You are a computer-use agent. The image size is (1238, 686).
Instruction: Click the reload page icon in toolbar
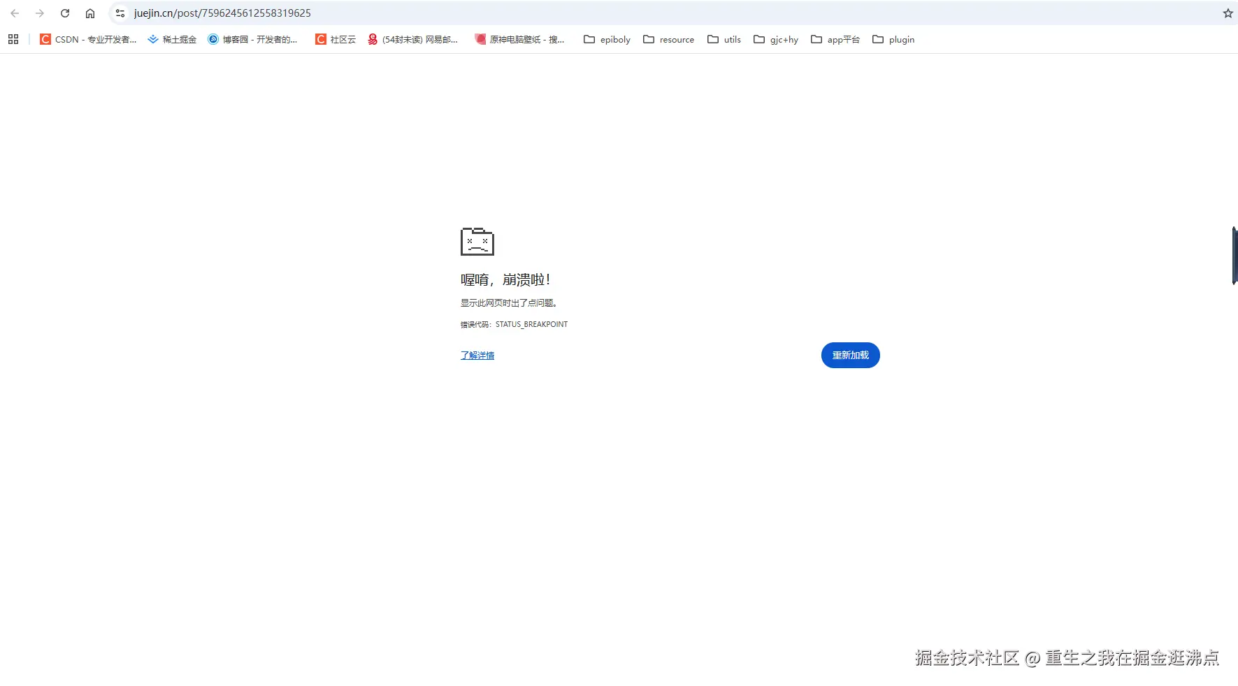tap(65, 13)
